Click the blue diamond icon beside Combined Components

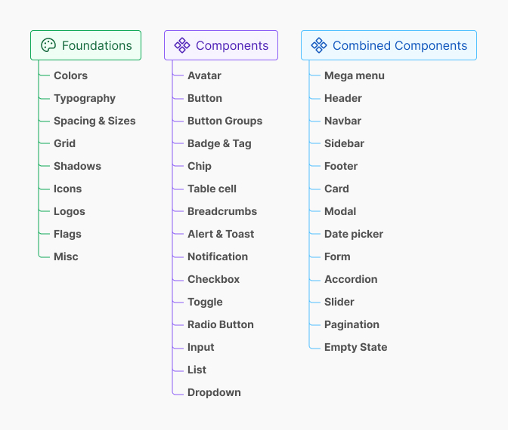319,45
